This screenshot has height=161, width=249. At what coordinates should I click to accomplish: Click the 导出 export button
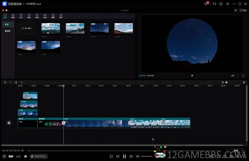pos(243,10)
